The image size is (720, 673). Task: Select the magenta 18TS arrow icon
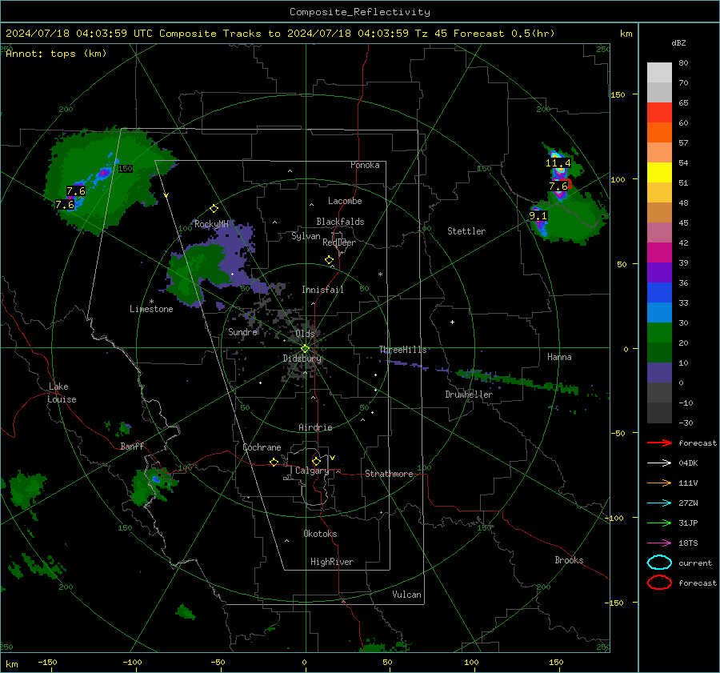(659, 543)
